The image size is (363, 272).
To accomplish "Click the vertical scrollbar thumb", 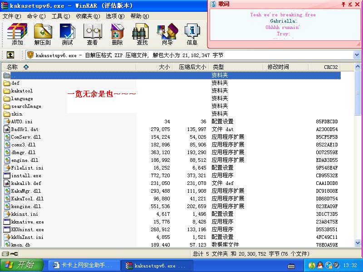I will click(x=358, y=92).
